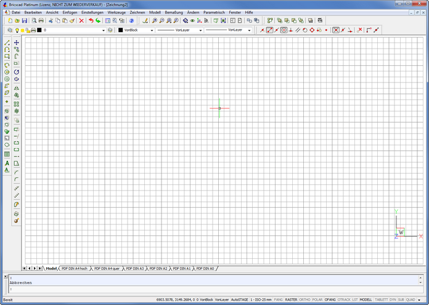The height and width of the screenshot is (305, 429).
Task: Open the Help question mark icon
Action: click(131, 20)
